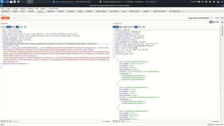The image size is (224, 126).
Task: Launch terminal from the top panel
Action: pos(22,2)
